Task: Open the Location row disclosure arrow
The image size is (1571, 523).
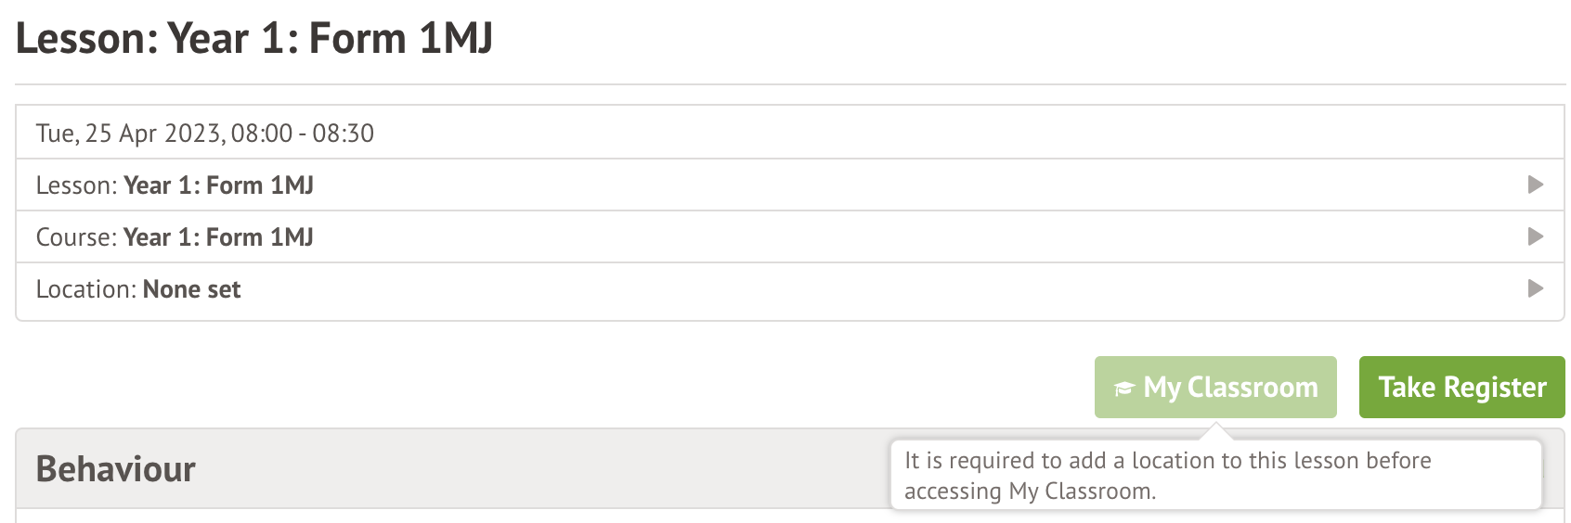Action: coord(1536,288)
